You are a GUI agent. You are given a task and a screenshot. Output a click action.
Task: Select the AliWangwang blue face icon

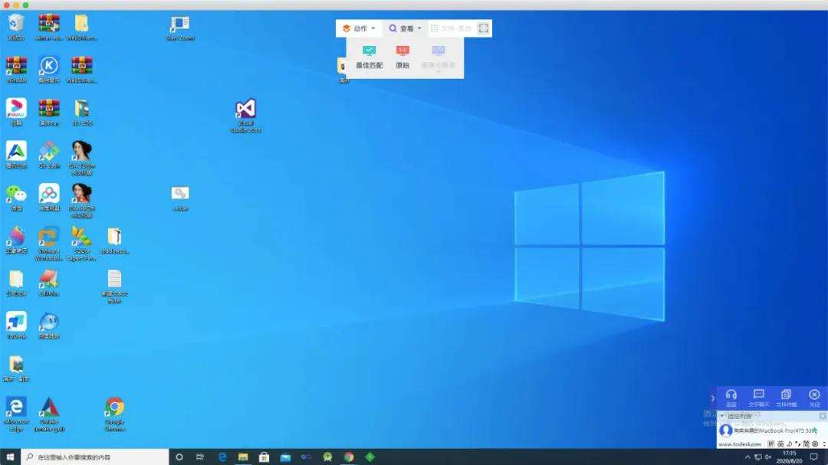(x=49, y=326)
